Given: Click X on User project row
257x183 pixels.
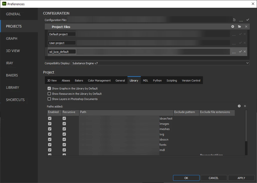Looking at the screenshot, I should [x=245, y=43].
